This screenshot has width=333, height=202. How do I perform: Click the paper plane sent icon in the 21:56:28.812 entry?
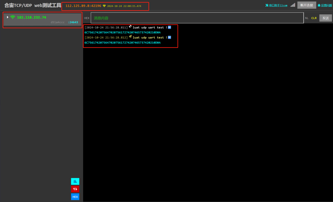tap(130, 36)
